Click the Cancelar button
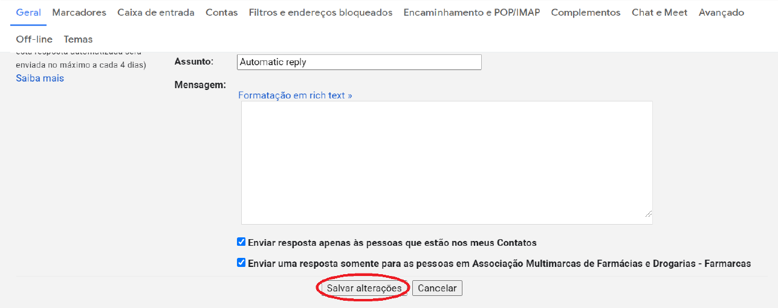 [x=437, y=289]
